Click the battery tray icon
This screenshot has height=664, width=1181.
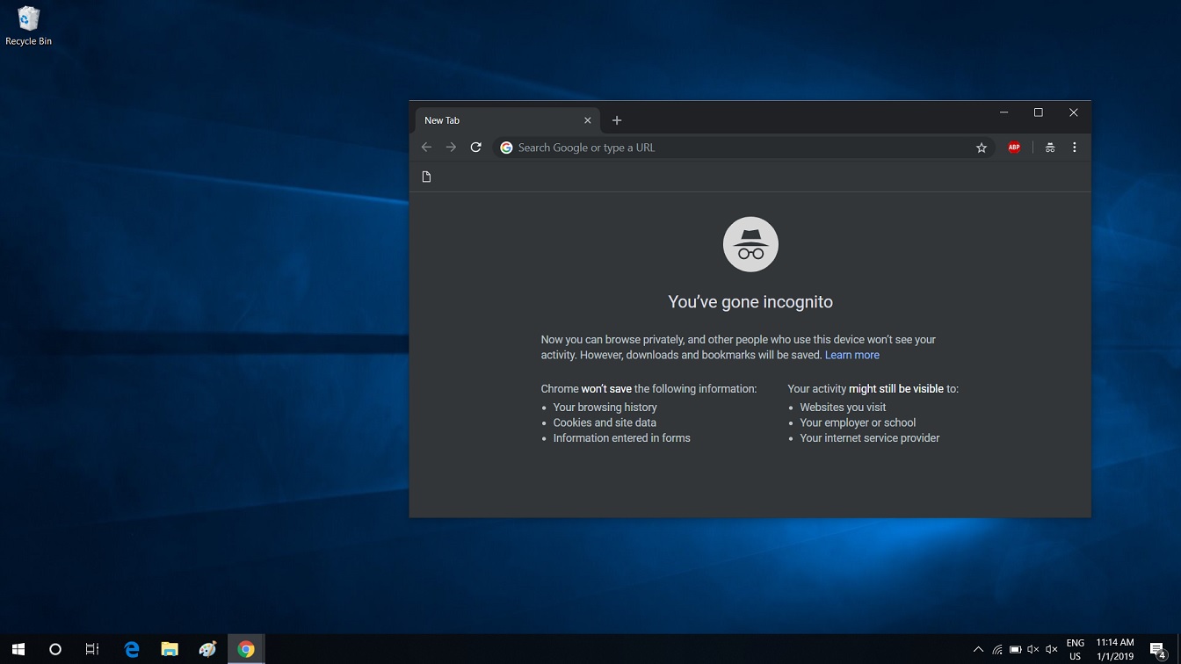point(1015,650)
